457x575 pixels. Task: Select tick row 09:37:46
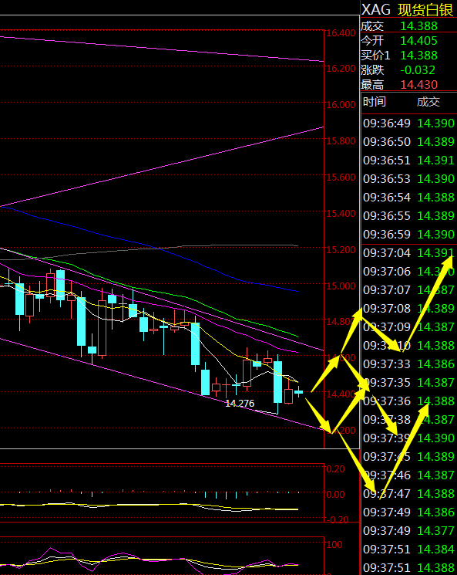[x=408, y=475]
